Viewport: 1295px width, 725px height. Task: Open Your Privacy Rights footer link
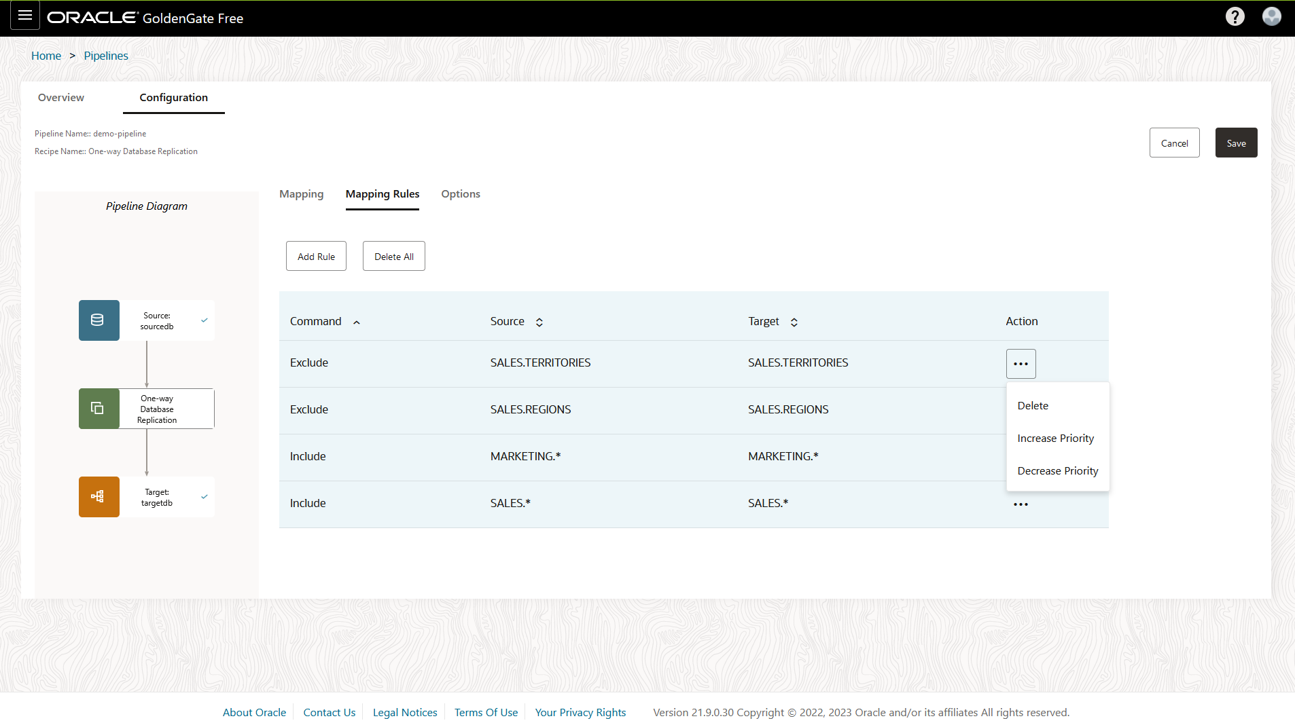580,712
